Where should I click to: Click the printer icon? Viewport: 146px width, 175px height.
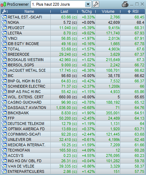(x=125, y=5)
